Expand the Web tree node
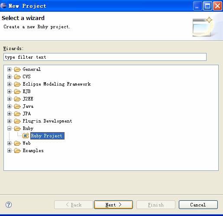 [x=9, y=143]
